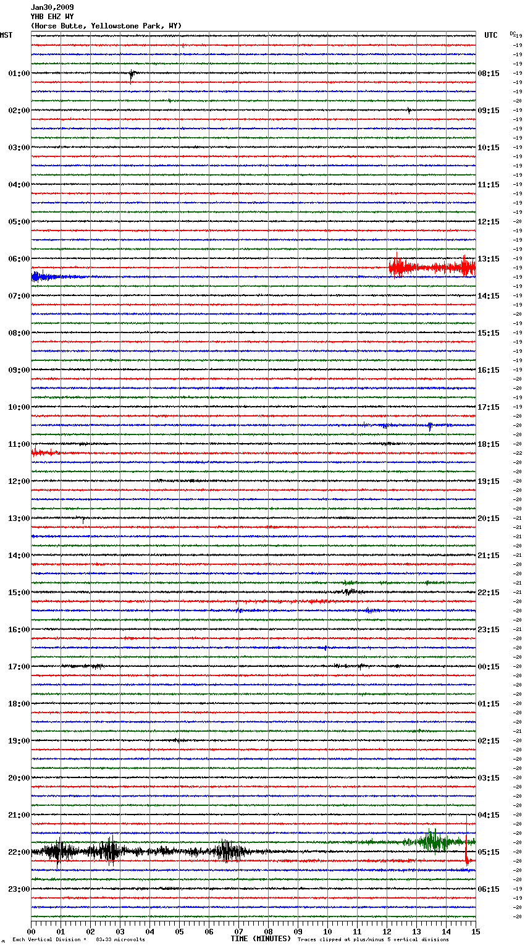Click the 00:15 UTC time label
This screenshot has height=948, width=525.
point(489,667)
